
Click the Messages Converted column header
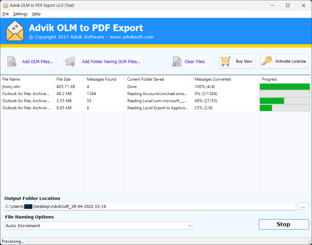(226, 79)
